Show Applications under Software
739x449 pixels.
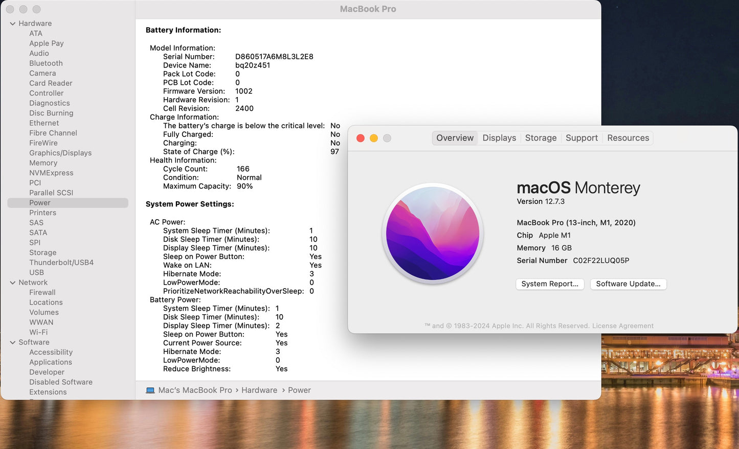pyautogui.click(x=51, y=362)
